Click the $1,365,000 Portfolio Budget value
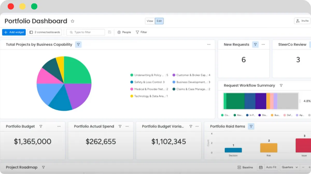This screenshot has height=174, width=311. click(33, 141)
